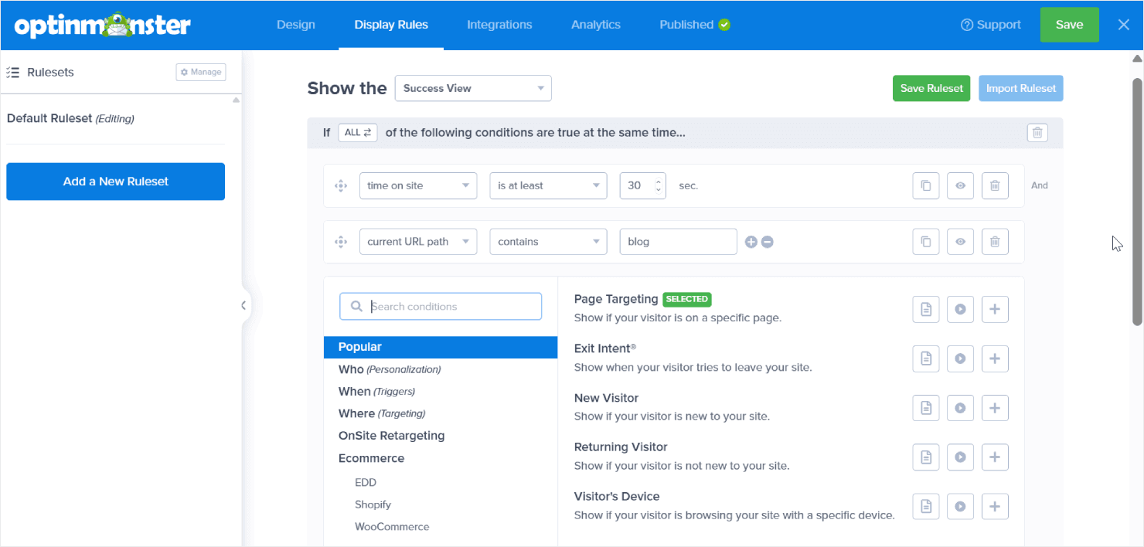
Task: Open the 'current URL path' condition dropdown
Action: (x=417, y=242)
